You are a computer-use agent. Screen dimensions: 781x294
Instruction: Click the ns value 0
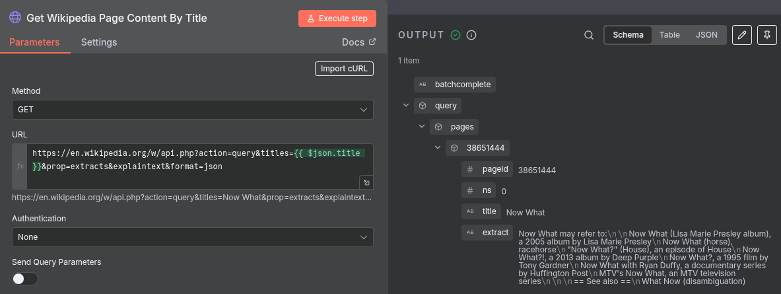click(x=504, y=192)
